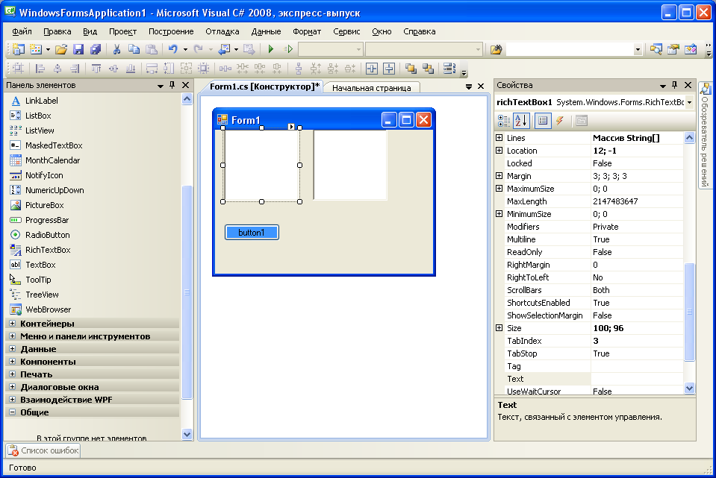Click the Center Horizontally icon
Image resolution: width=716 pixels, height=478 pixels.
tap(372, 69)
